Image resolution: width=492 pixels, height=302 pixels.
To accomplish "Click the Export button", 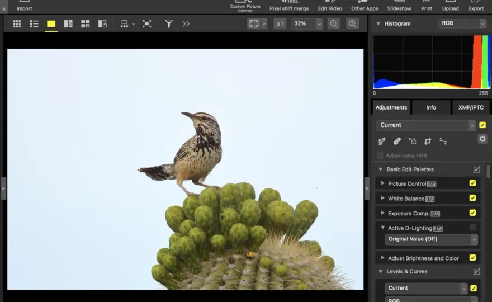I will point(476,6).
